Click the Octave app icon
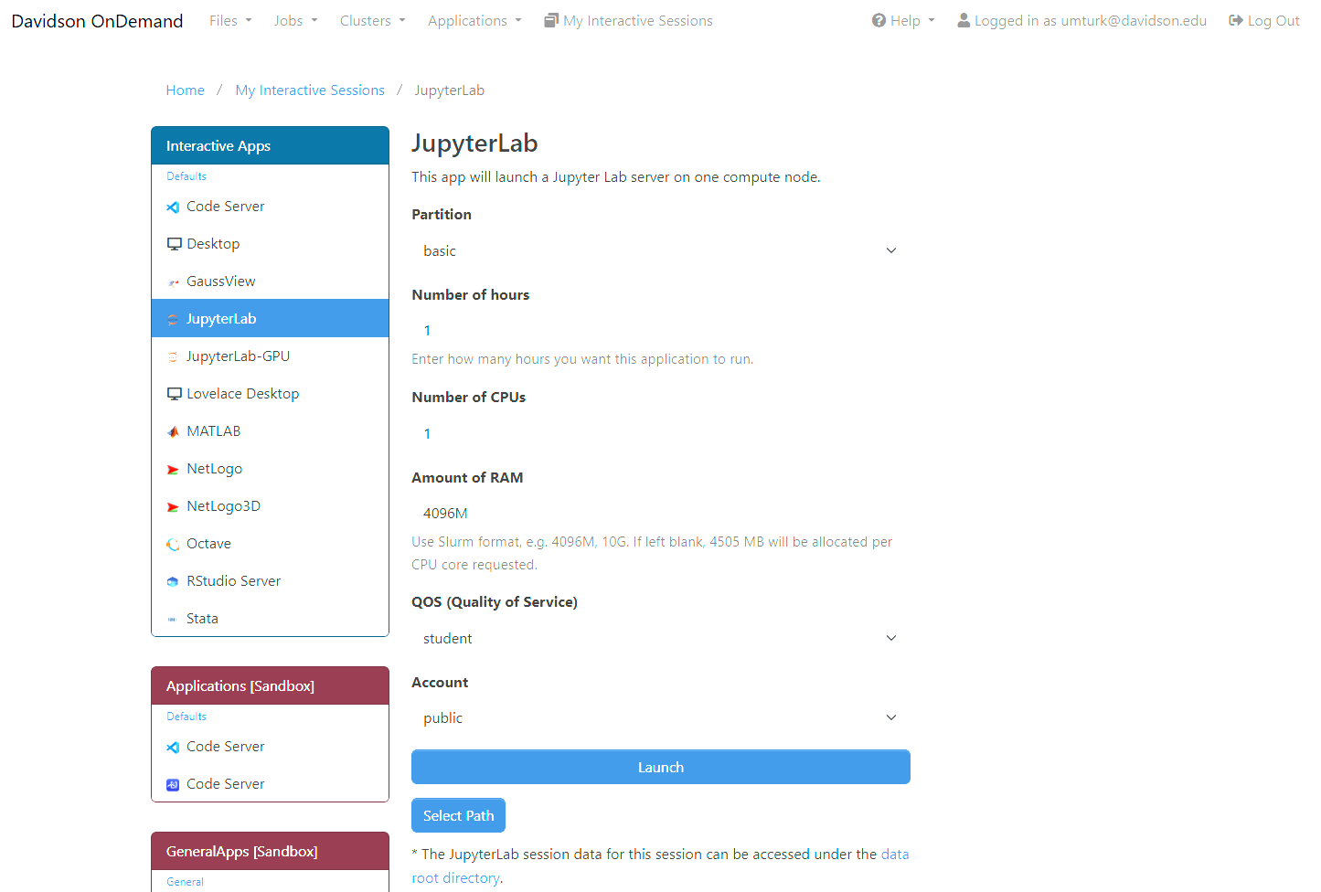Screen dimensions: 1321x892 point(173,545)
